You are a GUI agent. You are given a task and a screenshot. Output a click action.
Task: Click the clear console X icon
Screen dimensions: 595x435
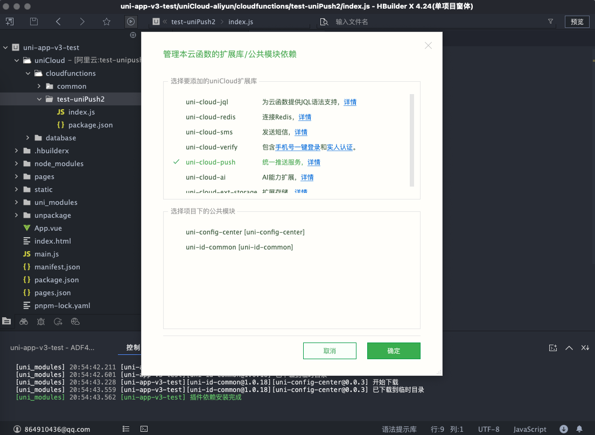585,348
